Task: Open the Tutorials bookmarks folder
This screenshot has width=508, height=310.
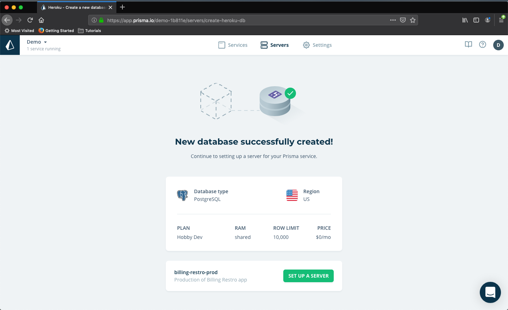Action: (x=90, y=31)
